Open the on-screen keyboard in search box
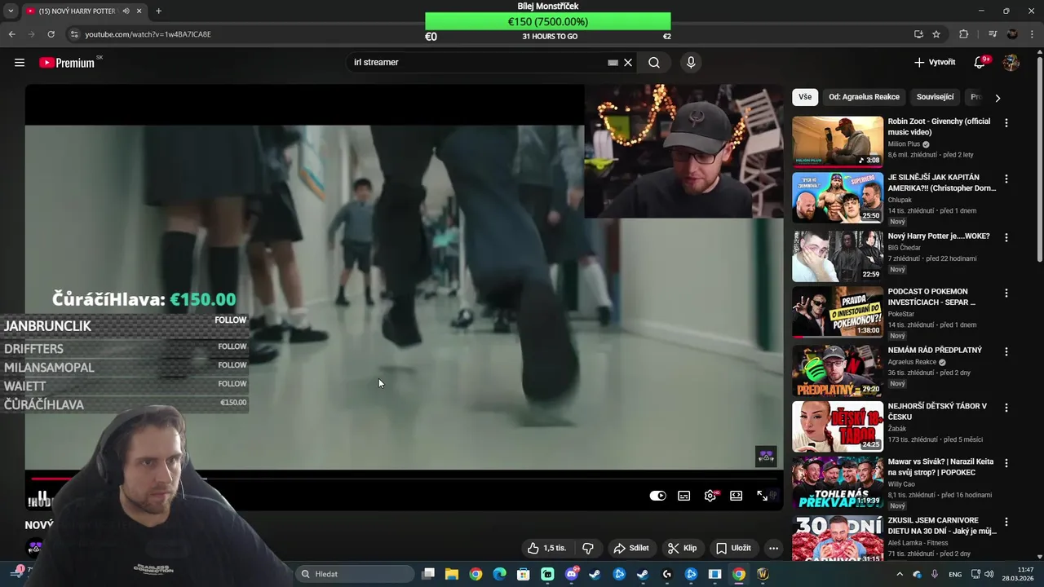Image resolution: width=1044 pixels, height=587 pixels. point(613,63)
